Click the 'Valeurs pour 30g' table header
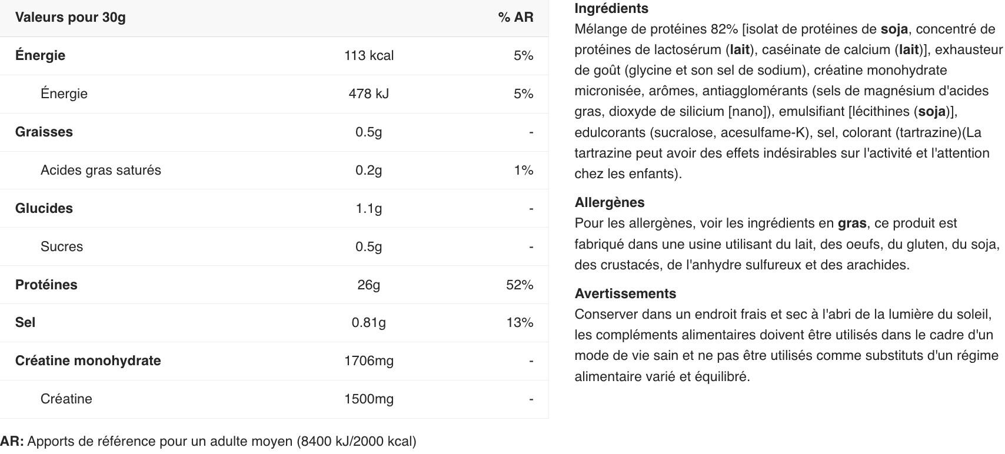1005x454 pixels. [x=70, y=17]
